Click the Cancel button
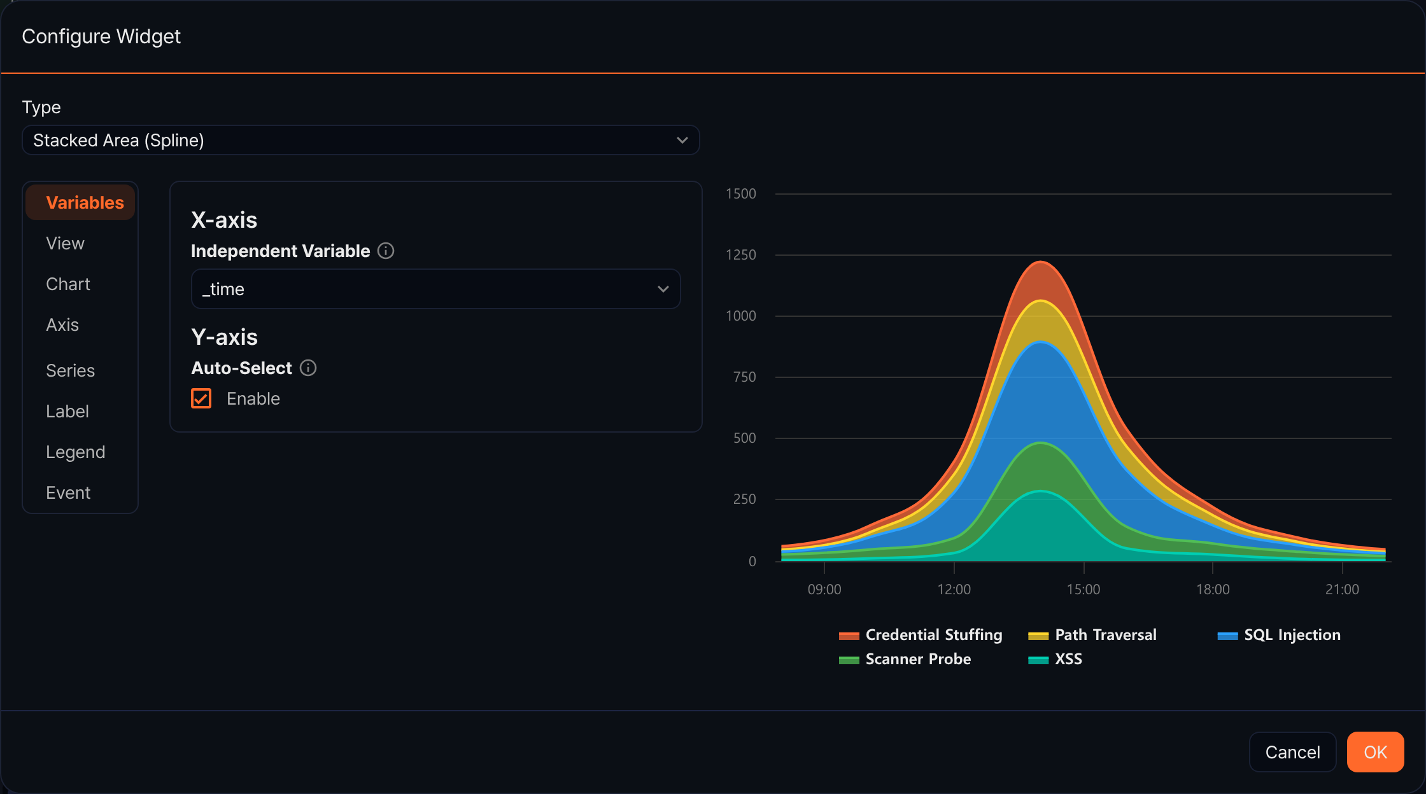 pos(1292,752)
